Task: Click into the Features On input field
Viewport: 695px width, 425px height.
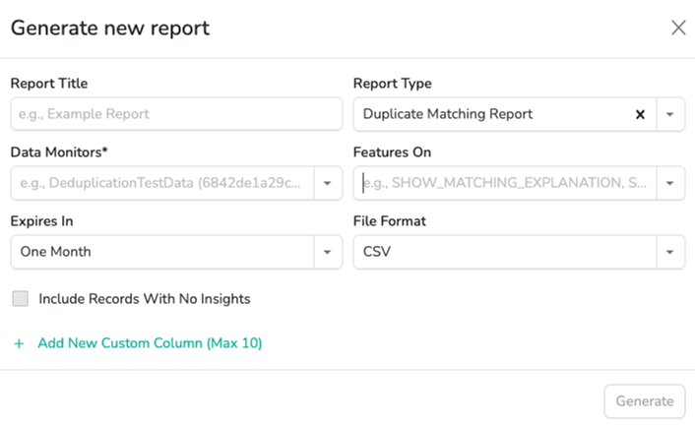Action: [504, 183]
